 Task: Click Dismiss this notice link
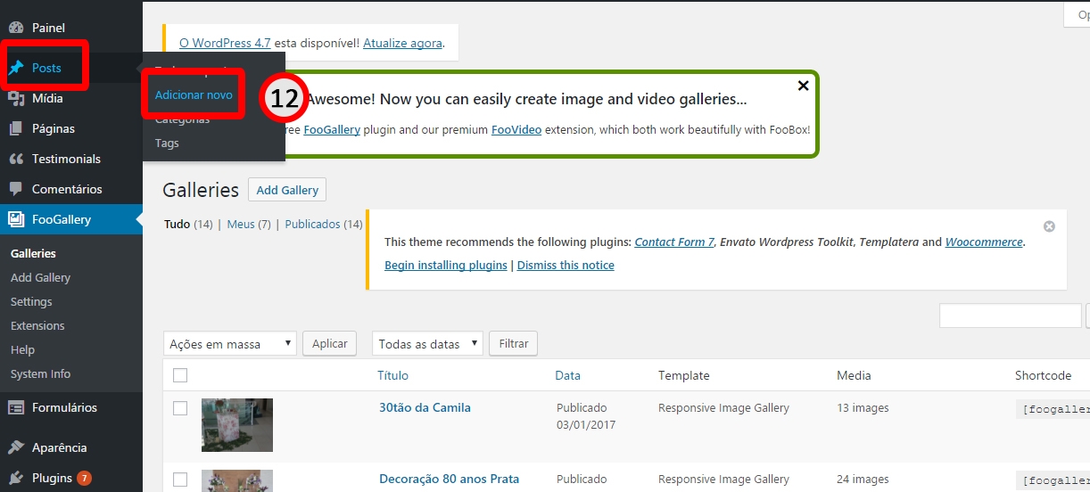pos(566,265)
